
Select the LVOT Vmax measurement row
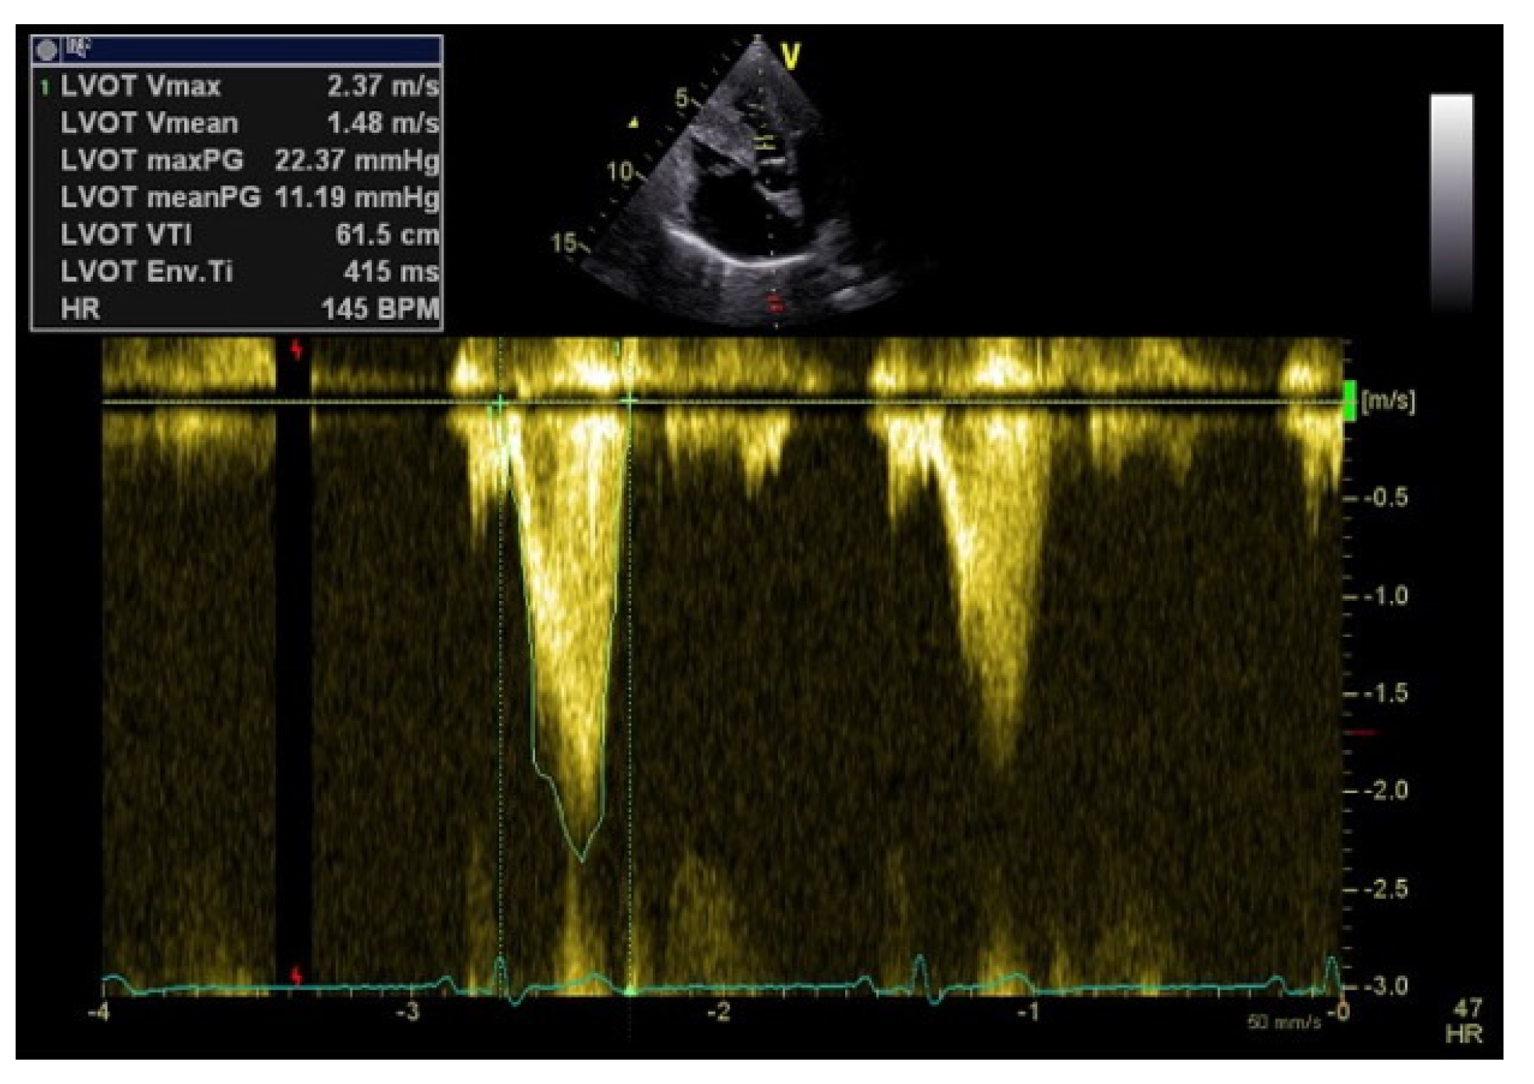click(236, 86)
